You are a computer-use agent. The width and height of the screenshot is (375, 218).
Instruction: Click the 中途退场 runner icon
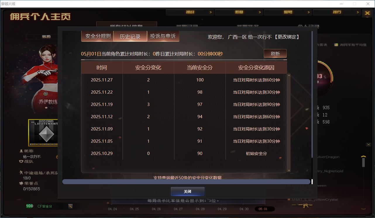click(x=21, y=172)
